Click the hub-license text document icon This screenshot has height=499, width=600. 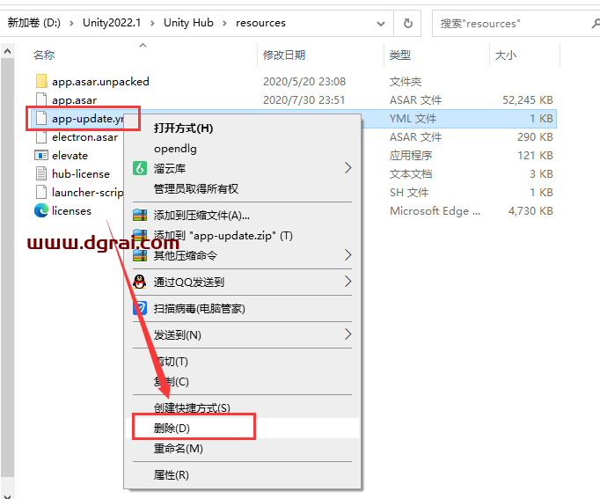[41, 173]
